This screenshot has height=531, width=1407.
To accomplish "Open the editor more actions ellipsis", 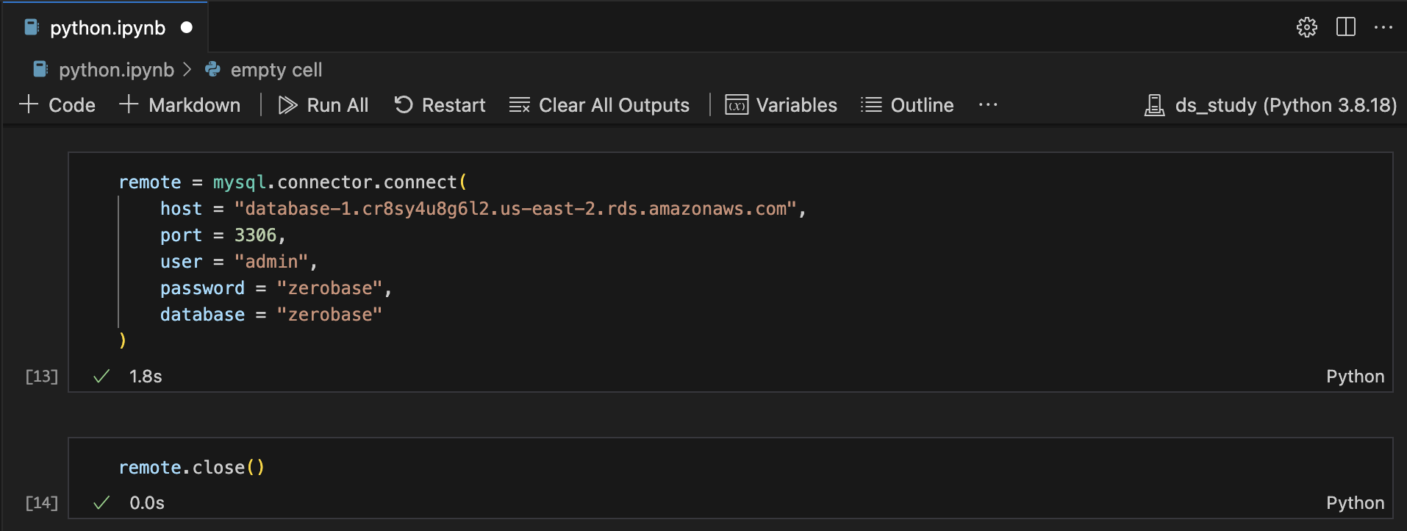I will [x=1383, y=28].
